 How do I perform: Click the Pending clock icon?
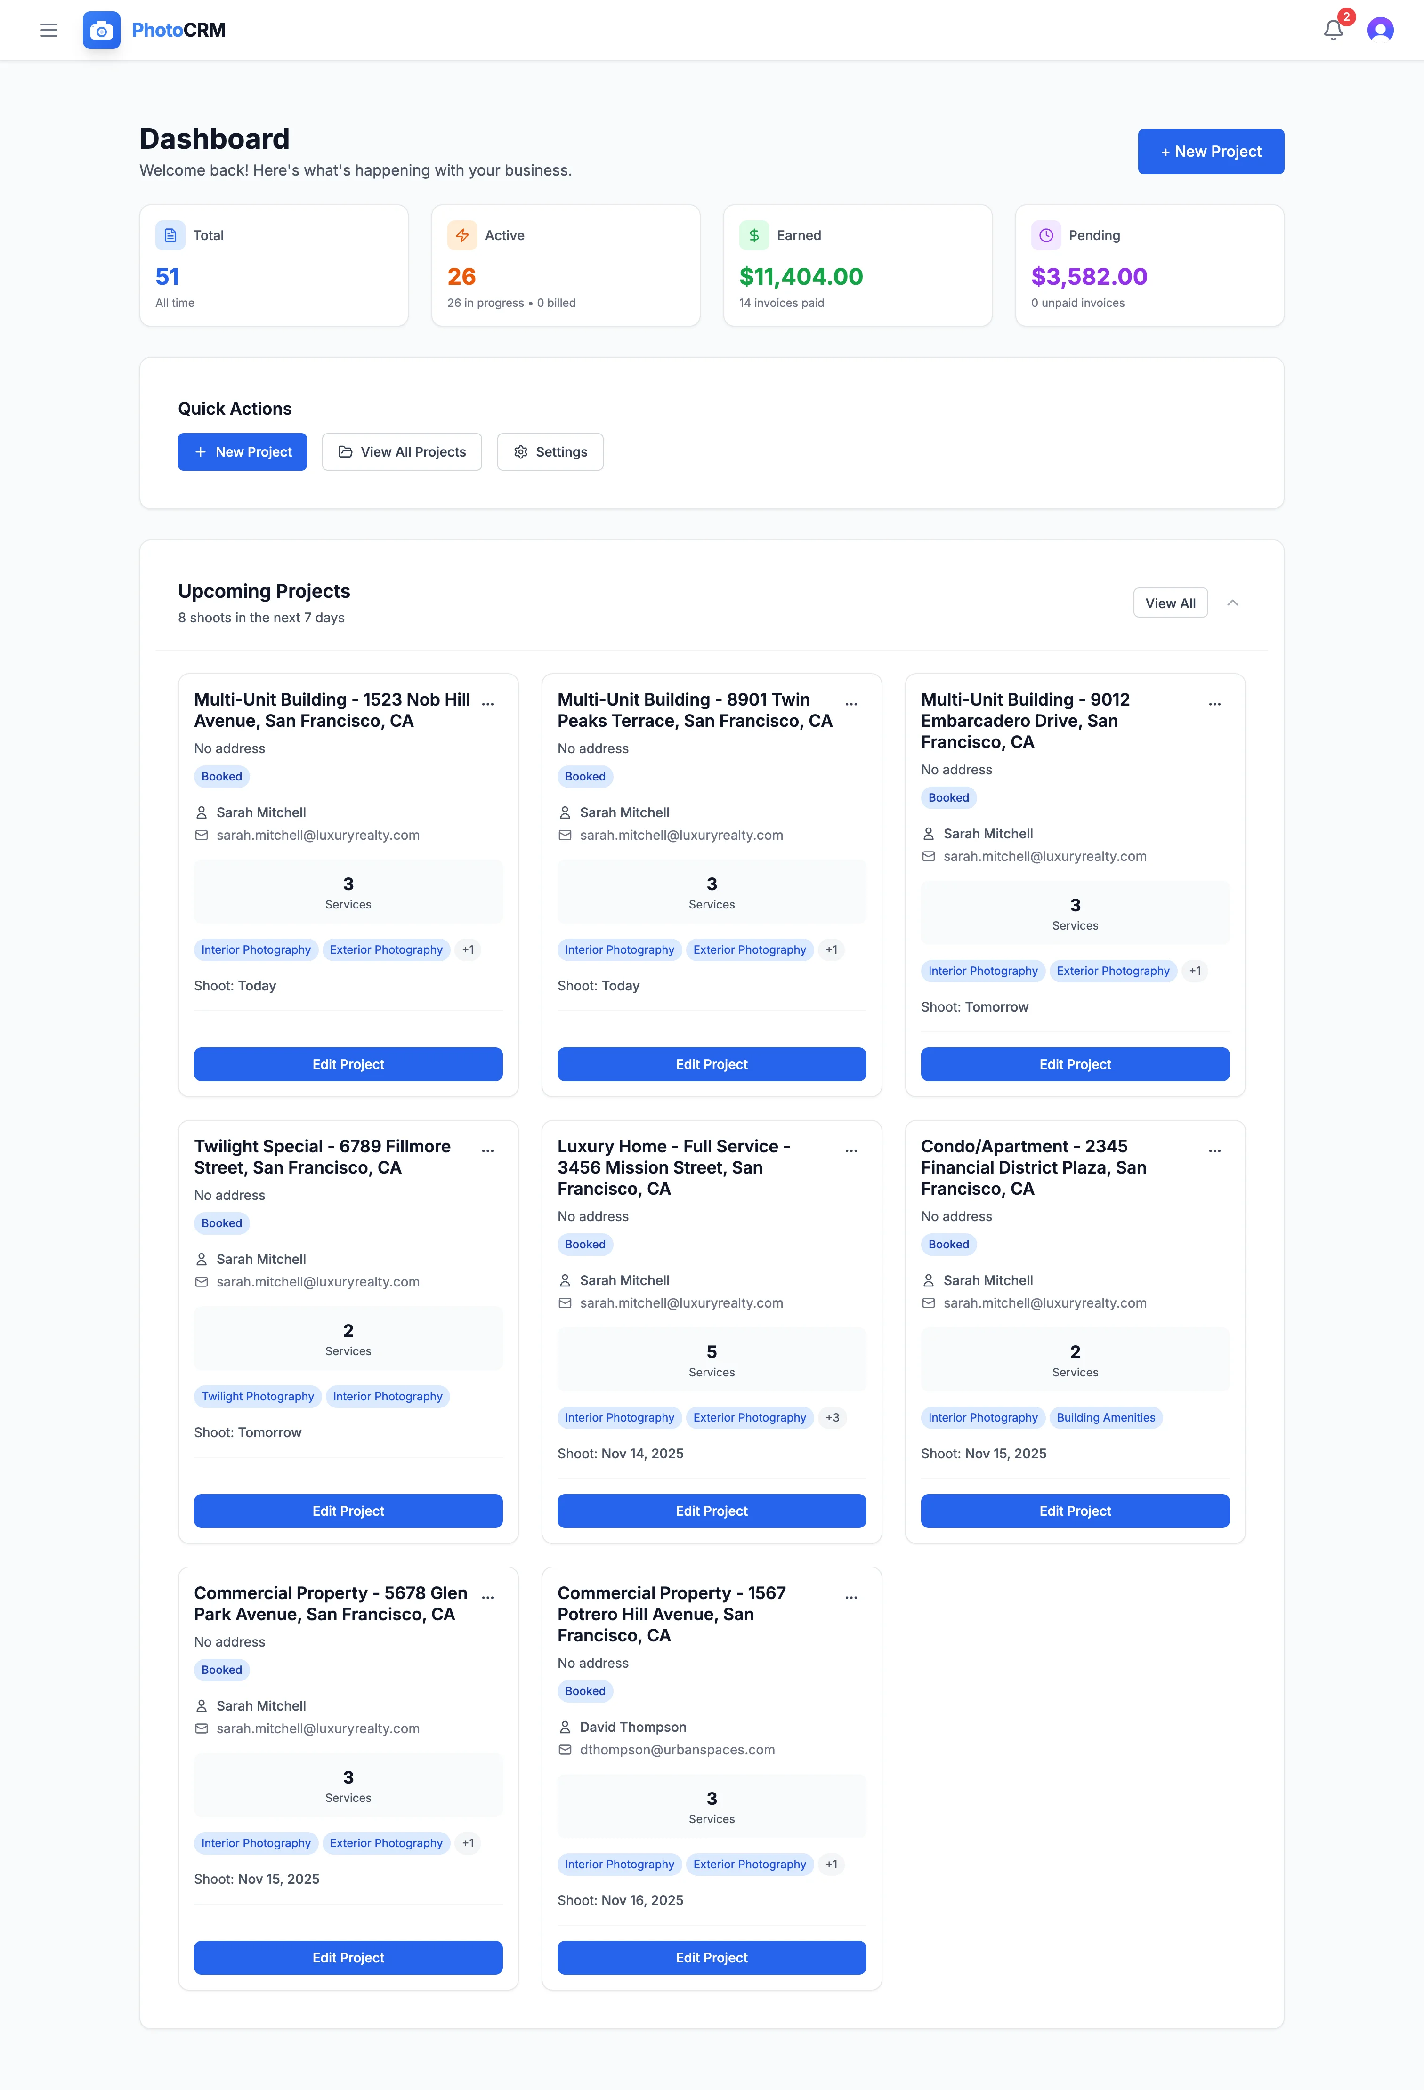(1045, 235)
